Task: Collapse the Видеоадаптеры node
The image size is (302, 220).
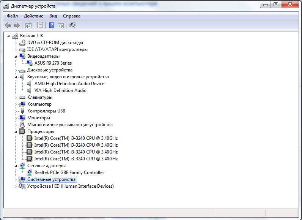Action: tap(16, 57)
